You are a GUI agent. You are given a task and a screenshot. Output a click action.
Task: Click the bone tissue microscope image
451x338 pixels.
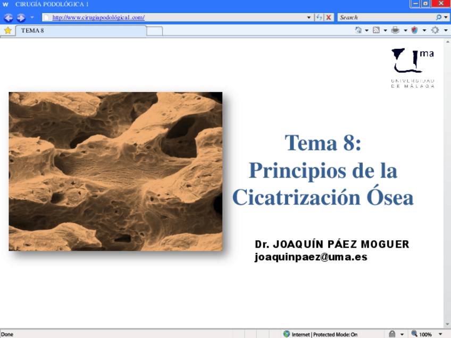pos(115,171)
